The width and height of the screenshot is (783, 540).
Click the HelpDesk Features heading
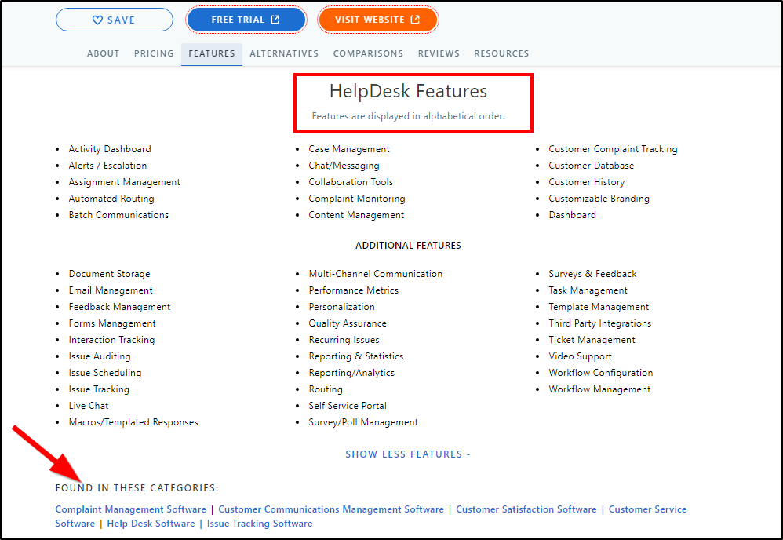408,91
